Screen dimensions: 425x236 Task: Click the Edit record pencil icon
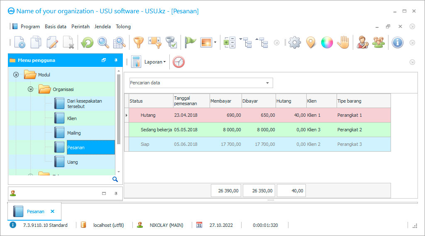[x=52, y=42]
